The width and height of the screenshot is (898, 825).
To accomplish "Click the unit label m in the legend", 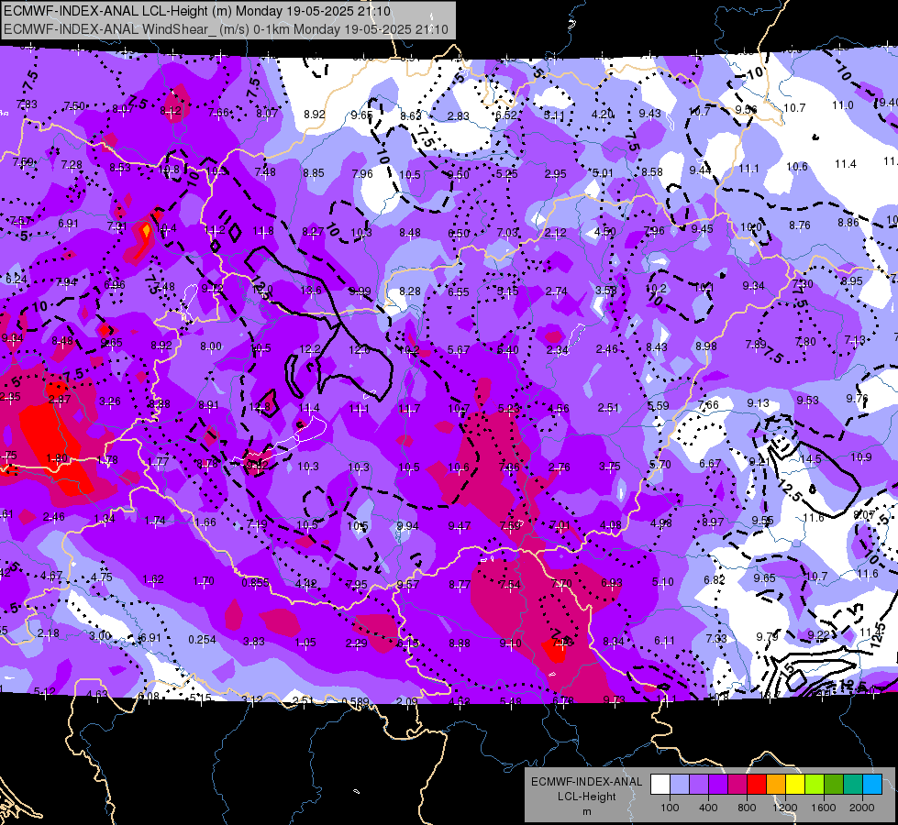I will [x=586, y=812].
